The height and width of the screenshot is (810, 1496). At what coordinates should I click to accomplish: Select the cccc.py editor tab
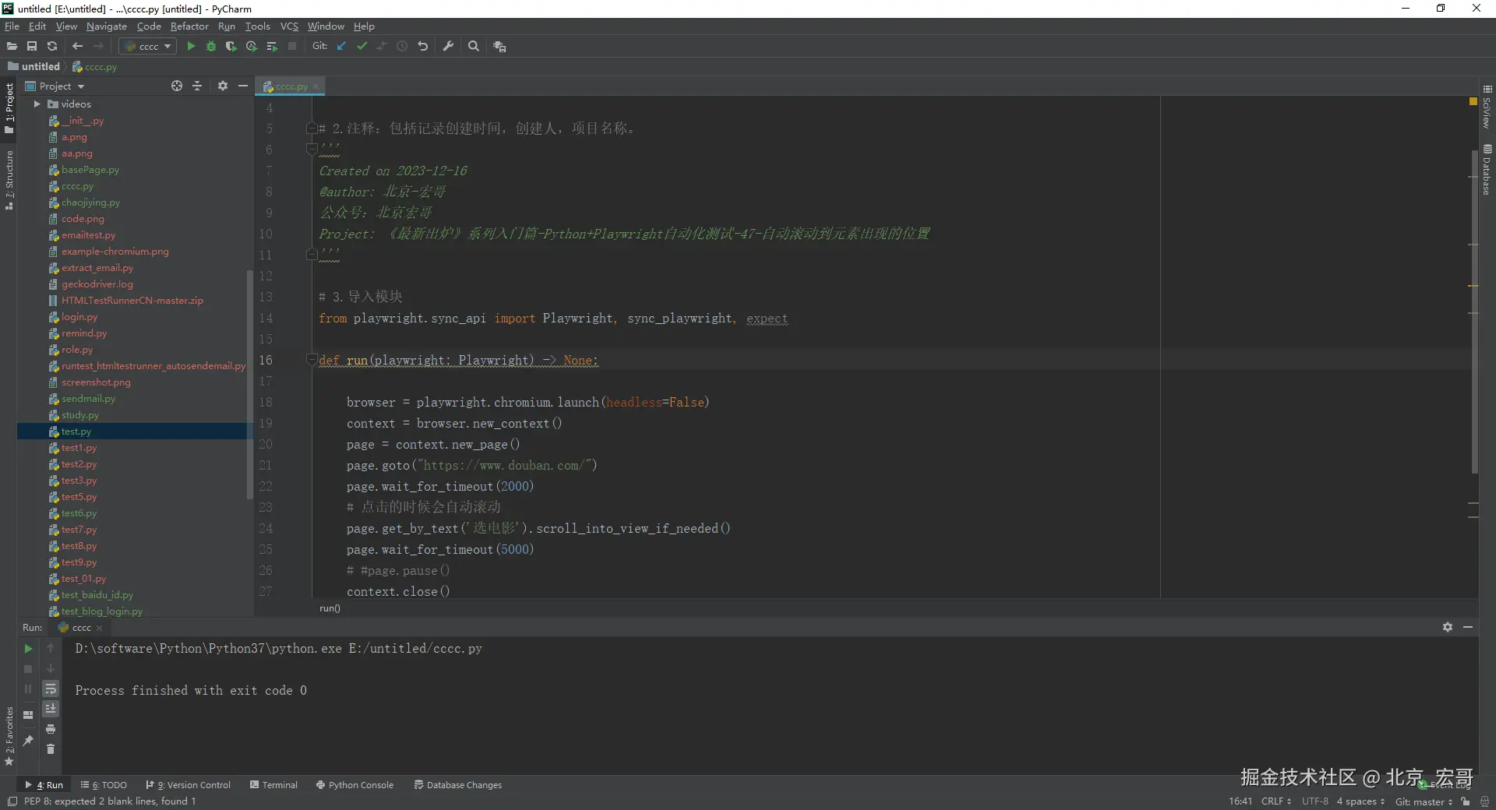pyautogui.click(x=291, y=86)
